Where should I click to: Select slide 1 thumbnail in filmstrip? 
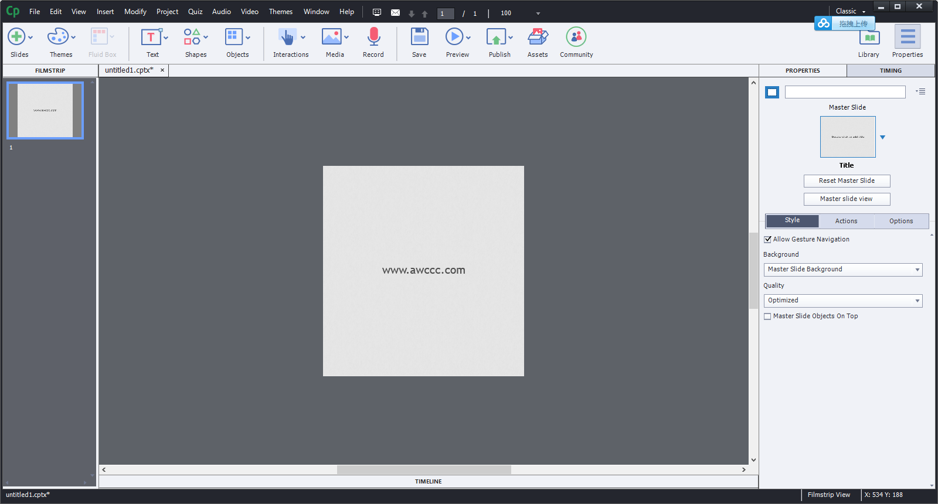(x=45, y=110)
